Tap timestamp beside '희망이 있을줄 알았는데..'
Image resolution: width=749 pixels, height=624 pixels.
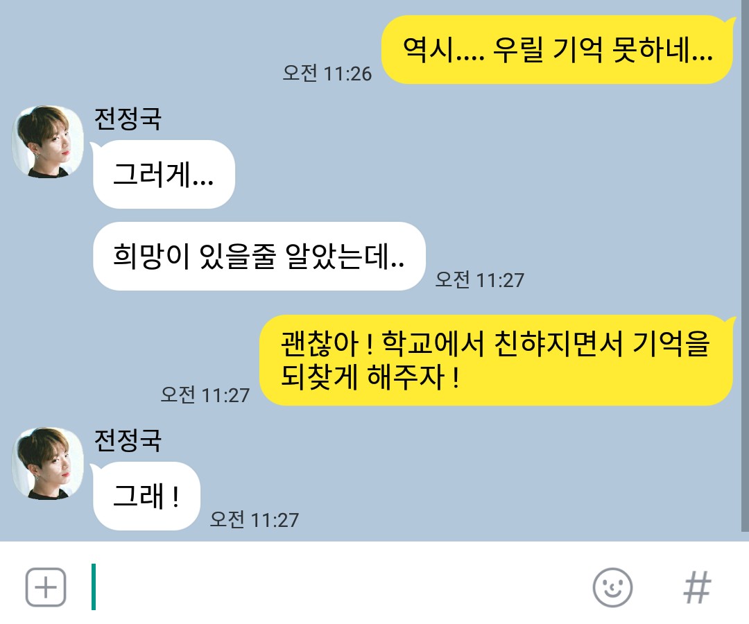point(480,280)
